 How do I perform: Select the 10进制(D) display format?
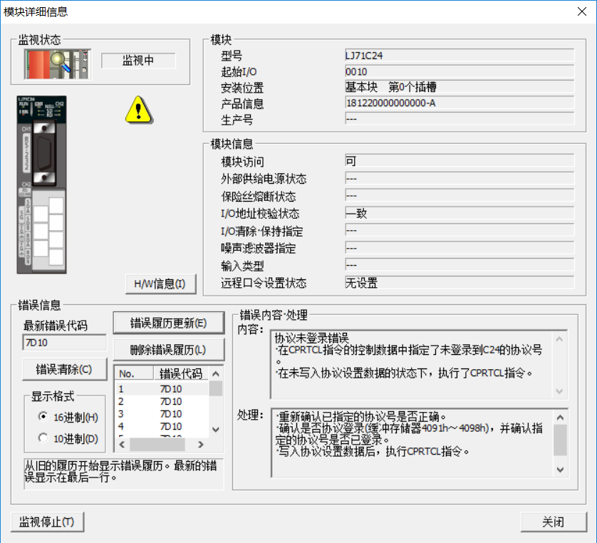click(x=43, y=438)
